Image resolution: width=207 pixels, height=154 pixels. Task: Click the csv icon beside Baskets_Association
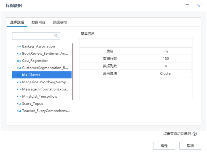point(19,46)
